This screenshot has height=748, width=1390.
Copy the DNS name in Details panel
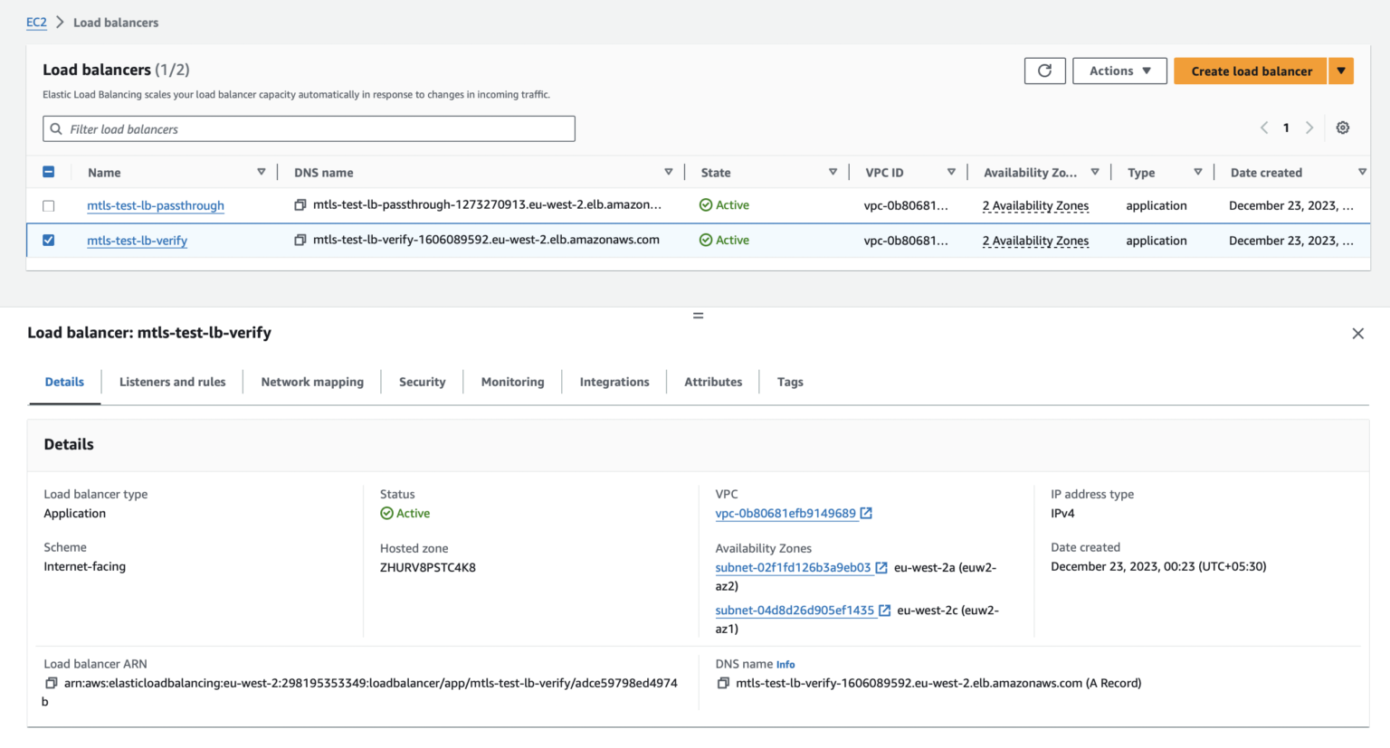tap(722, 683)
